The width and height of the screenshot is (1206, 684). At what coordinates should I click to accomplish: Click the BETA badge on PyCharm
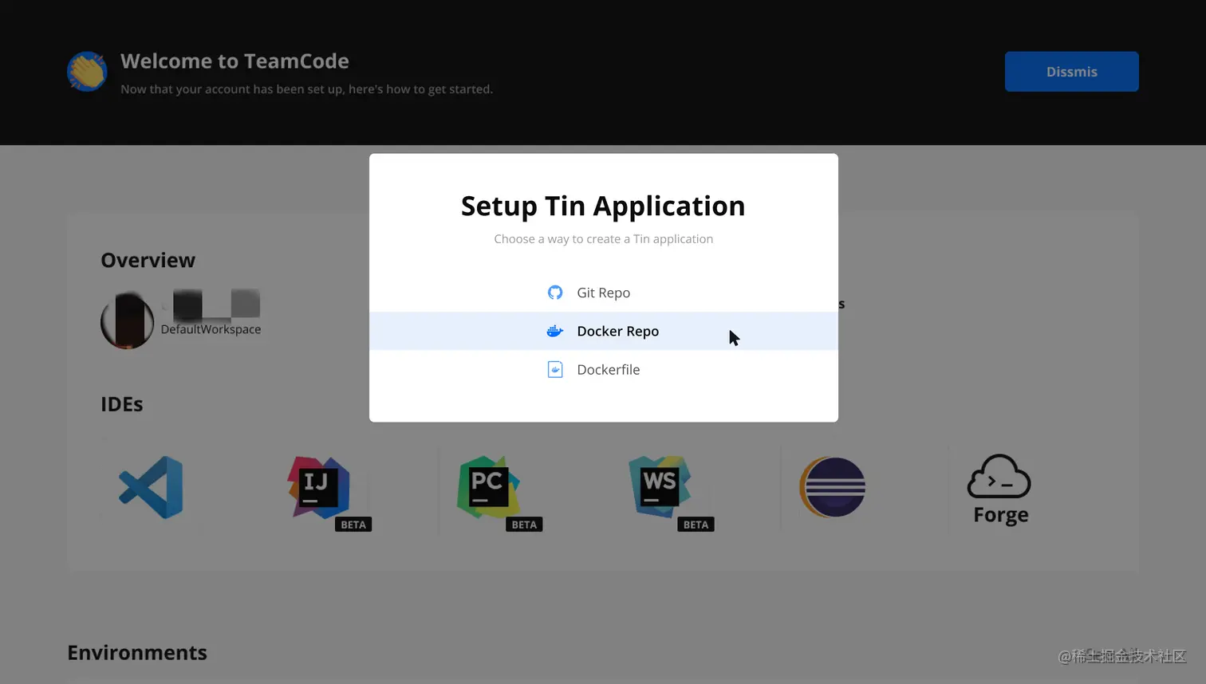pos(522,525)
